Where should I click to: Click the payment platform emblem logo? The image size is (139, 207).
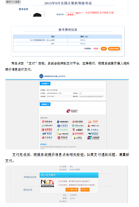click(x=41, y=76)
